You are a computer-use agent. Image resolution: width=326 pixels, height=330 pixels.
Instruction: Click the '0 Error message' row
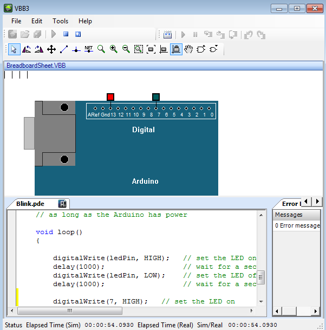[x=297, y=225]
